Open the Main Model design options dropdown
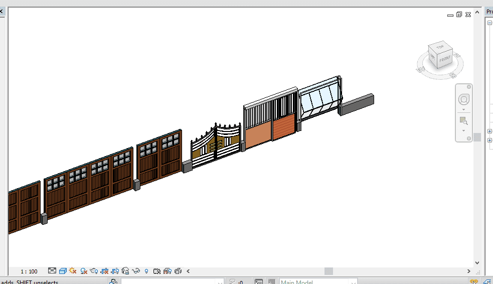 pyautogui.click(x=318, y=282)
